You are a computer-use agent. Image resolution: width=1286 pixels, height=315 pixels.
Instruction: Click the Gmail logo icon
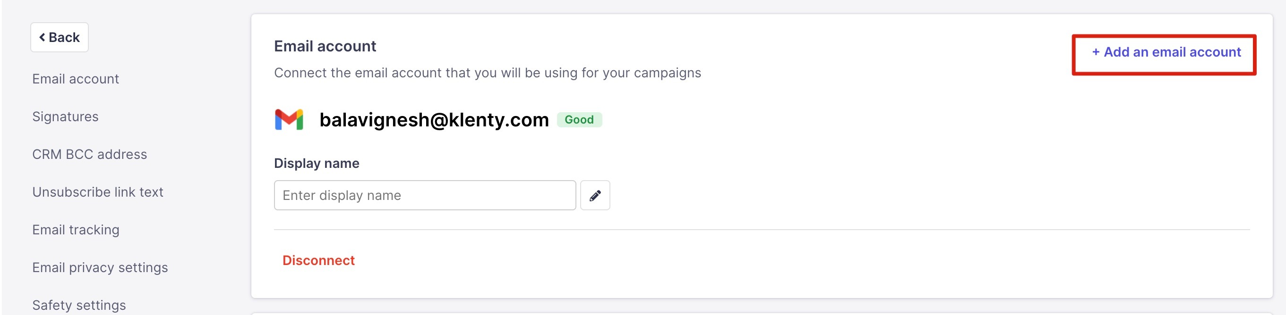pos(289,120)
